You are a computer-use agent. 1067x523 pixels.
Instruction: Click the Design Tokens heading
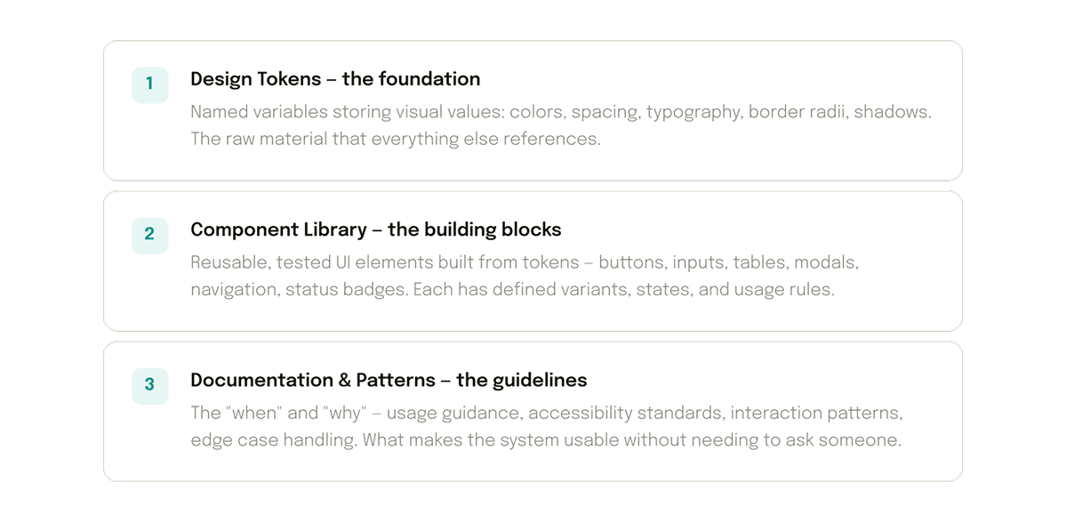[254, 79]
